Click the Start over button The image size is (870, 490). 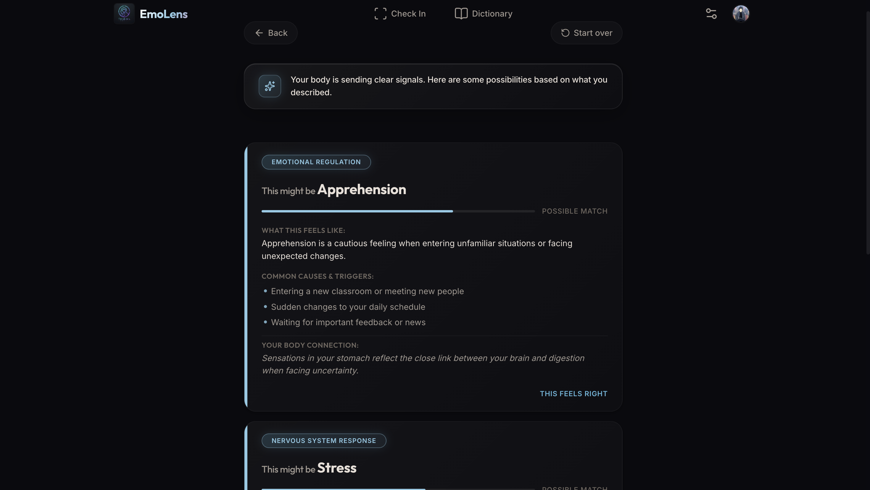(x=586, y=33)
